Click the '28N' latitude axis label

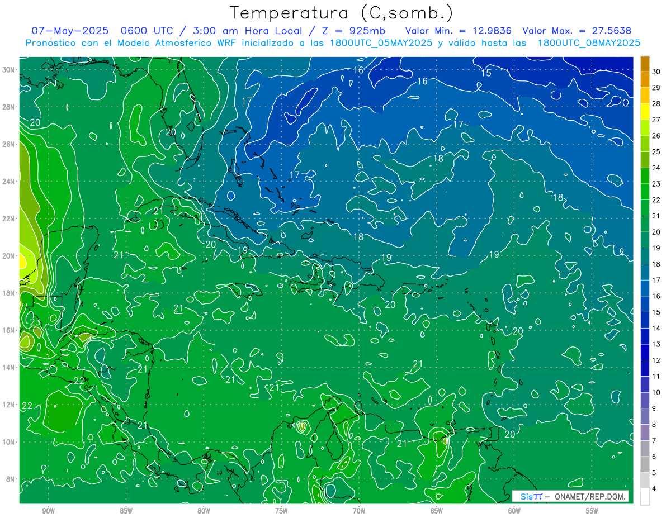point(9,107)
